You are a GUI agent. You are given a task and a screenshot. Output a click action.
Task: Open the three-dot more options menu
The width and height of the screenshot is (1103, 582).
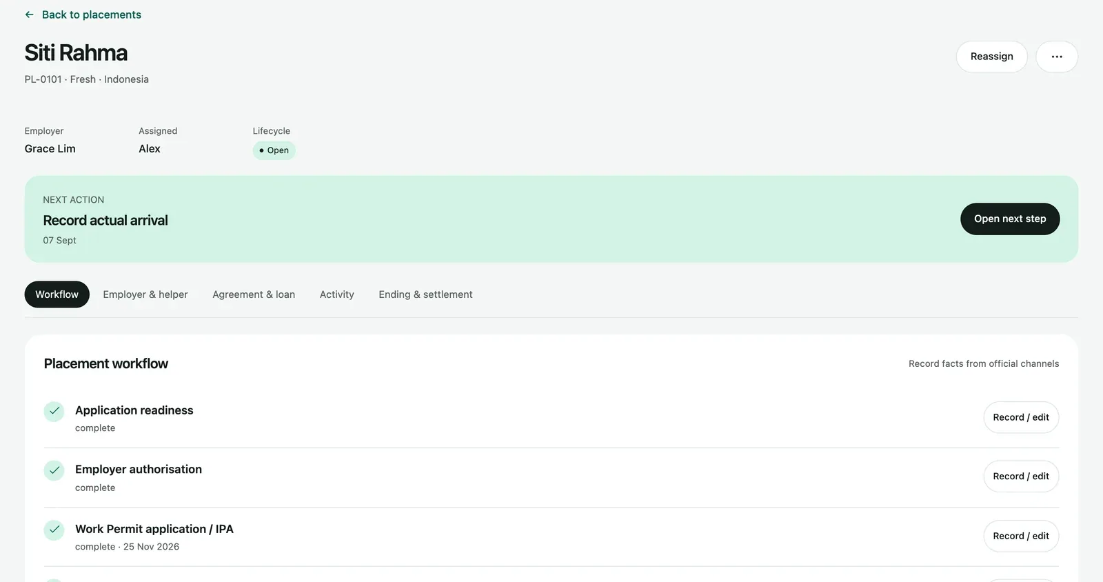pyautogui.click(x=1057, y=57)
